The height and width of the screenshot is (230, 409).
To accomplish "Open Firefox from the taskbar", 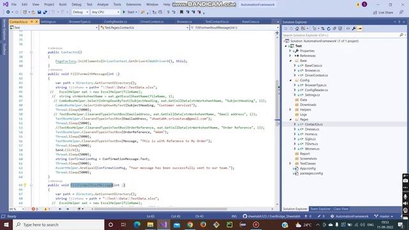I will 203,224.
